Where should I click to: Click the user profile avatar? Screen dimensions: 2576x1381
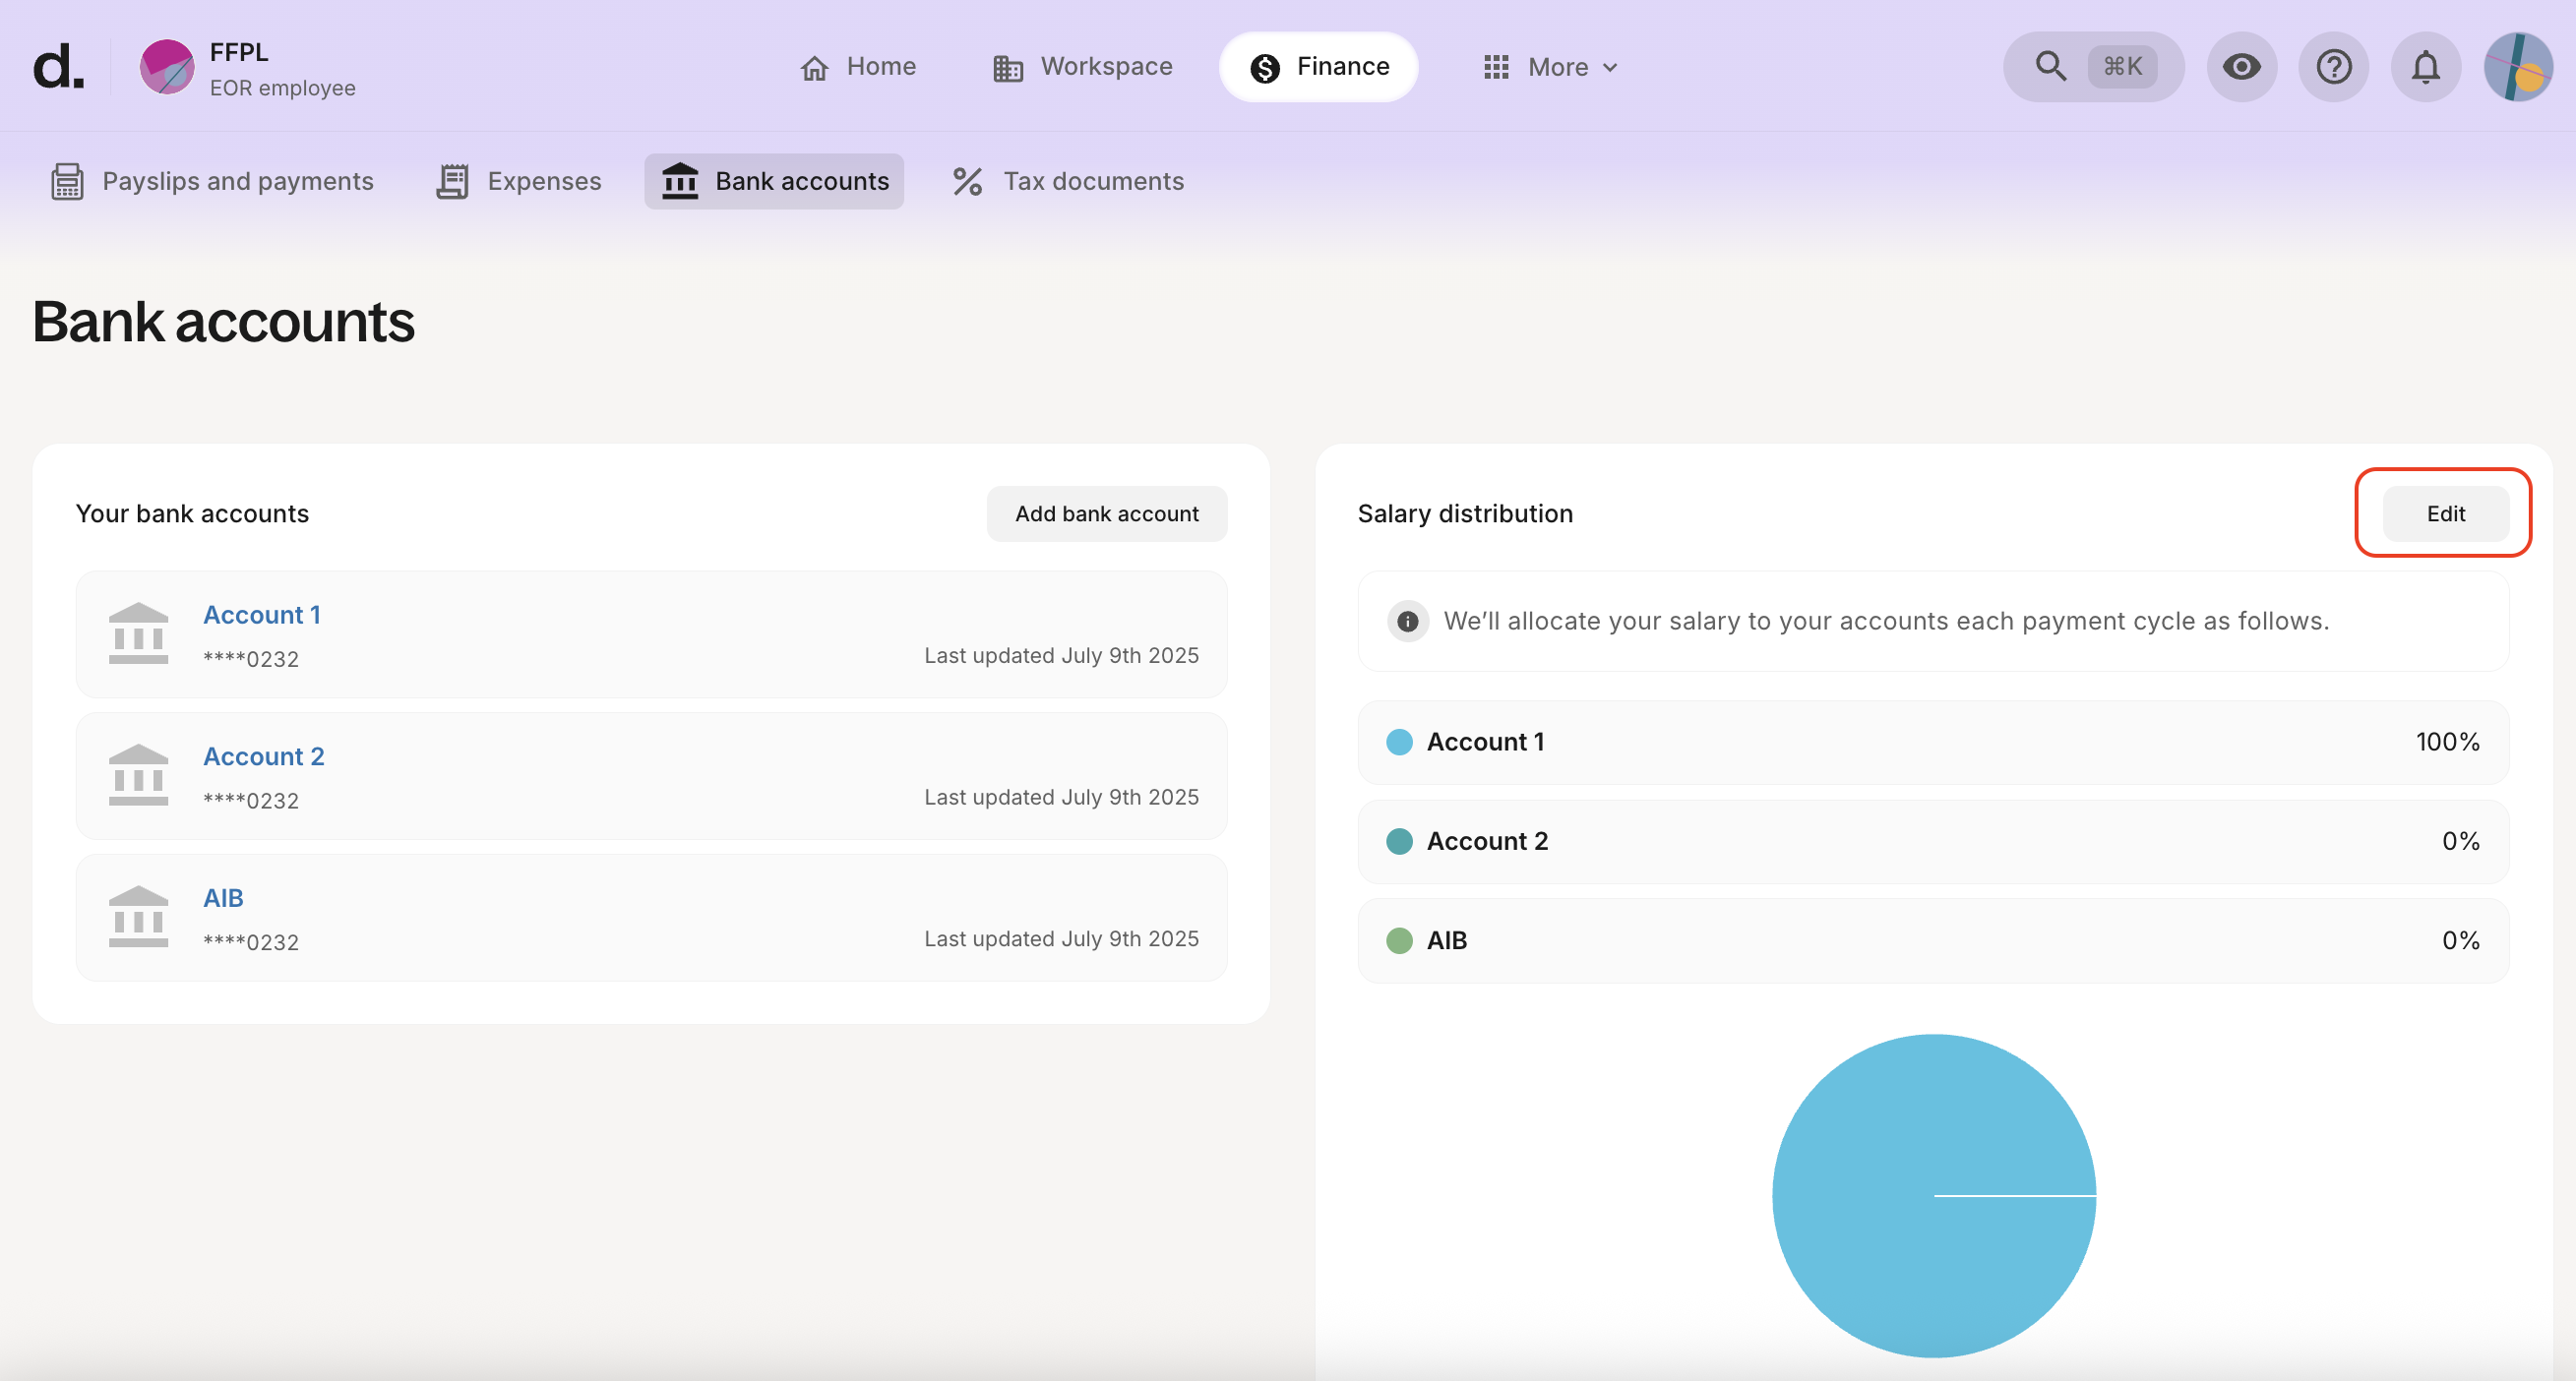tap(2517, 67)
